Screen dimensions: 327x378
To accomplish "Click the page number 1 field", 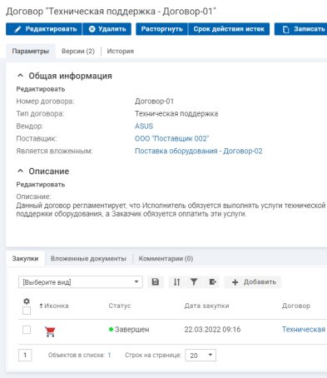I will [x=25, y=356].
